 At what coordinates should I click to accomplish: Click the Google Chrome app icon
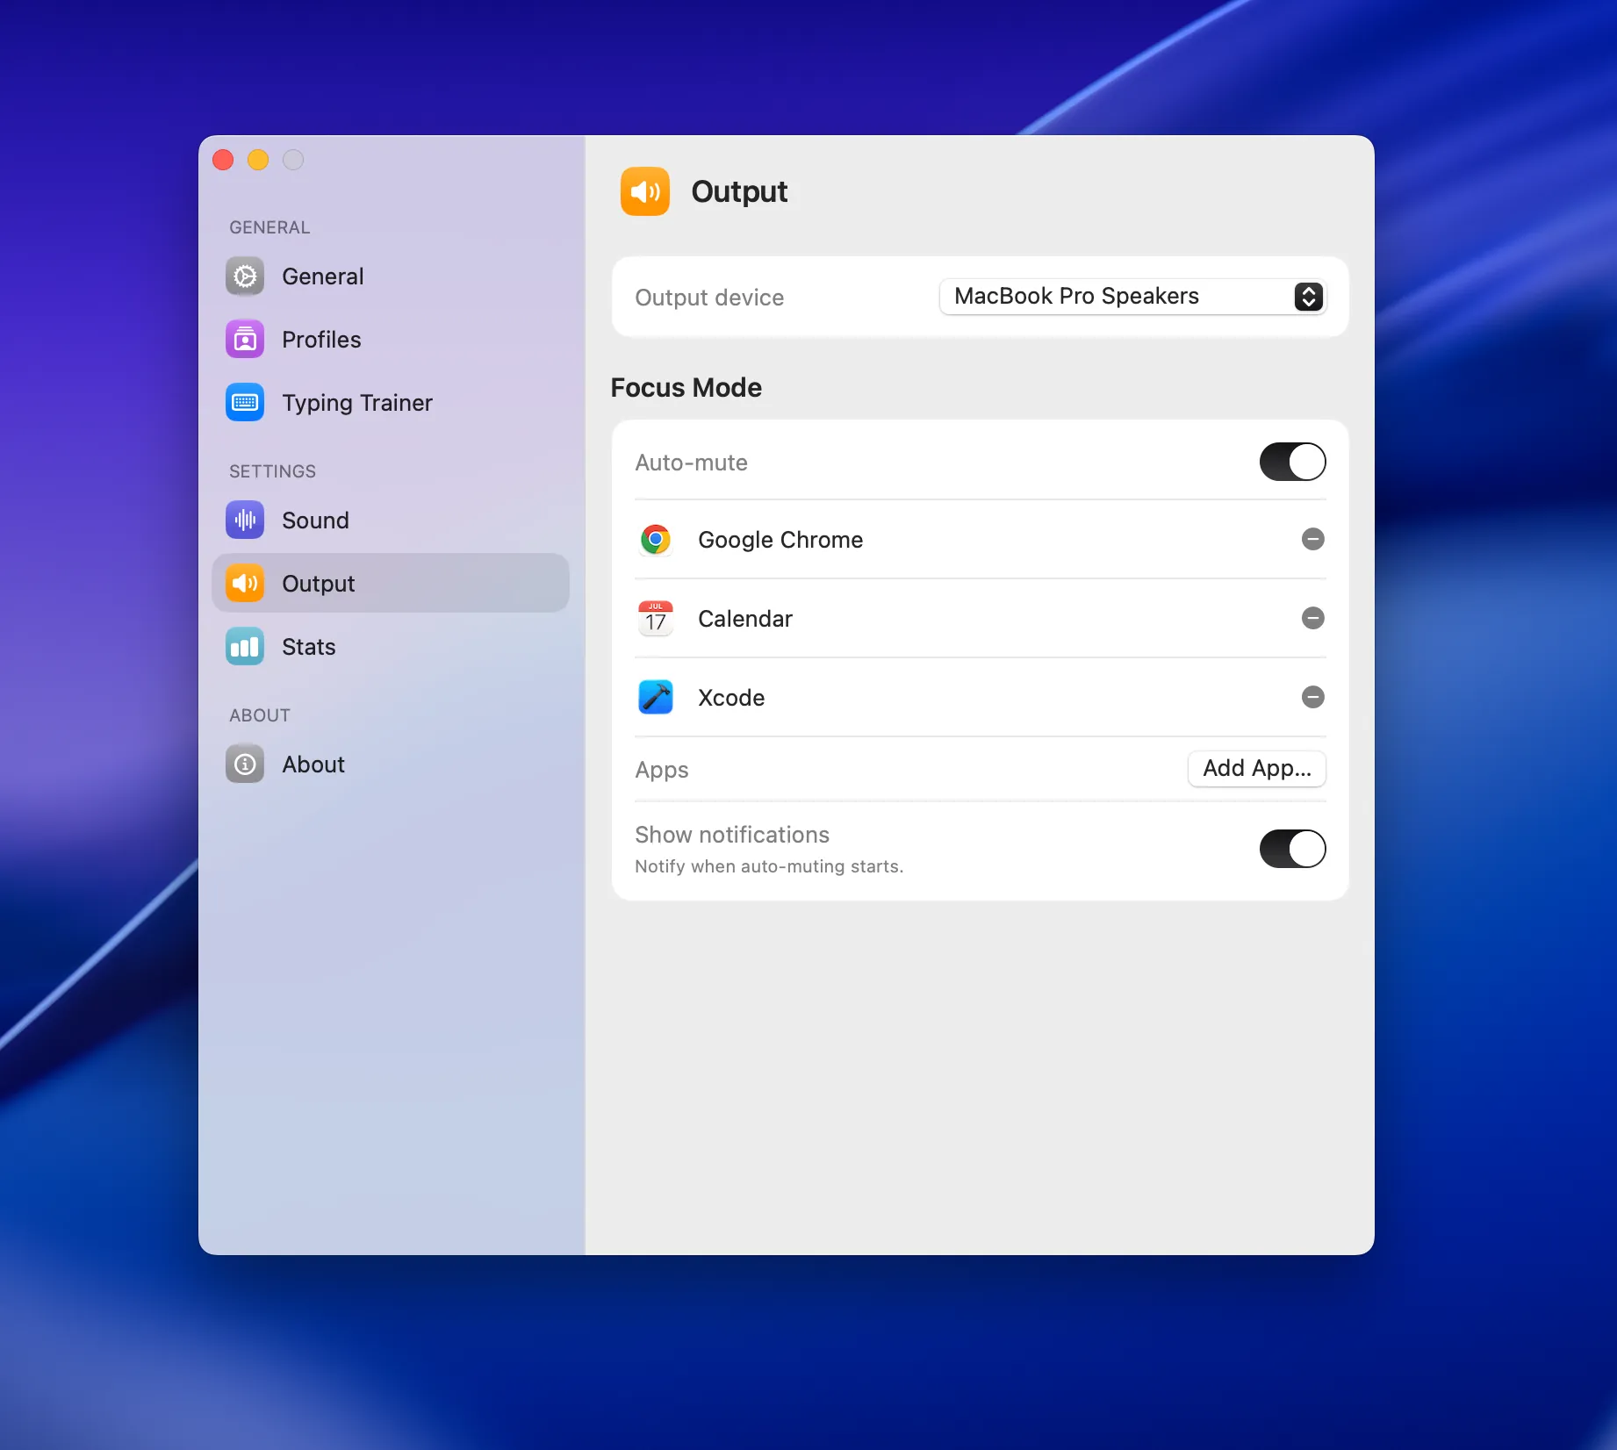(x=656, y=539)
